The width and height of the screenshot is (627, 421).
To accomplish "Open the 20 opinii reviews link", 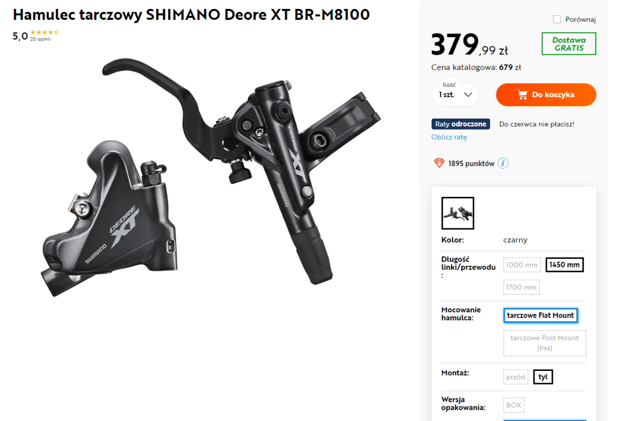I will coord(40,39).
